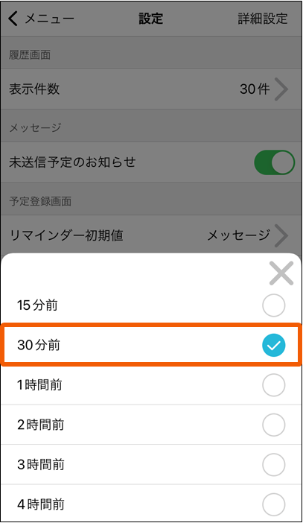Choose the 1時間前 list row label
This screenshot has width=303, height=523.
pyautogui.click(x=39, y=385)
